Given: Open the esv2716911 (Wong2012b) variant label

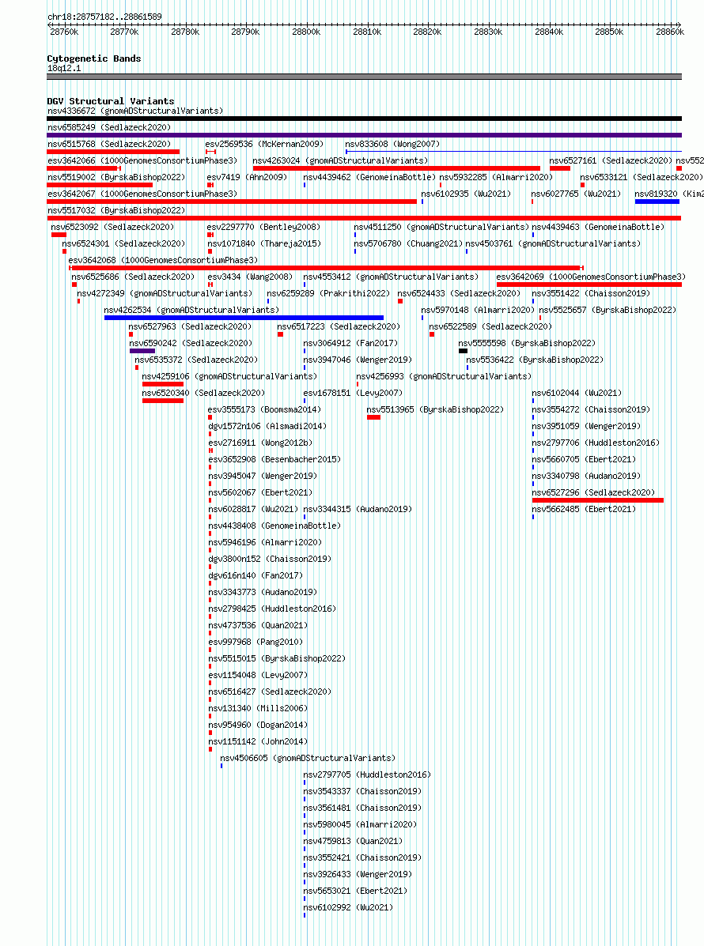Looking at the screenshot, I should (x=260, y=443).
